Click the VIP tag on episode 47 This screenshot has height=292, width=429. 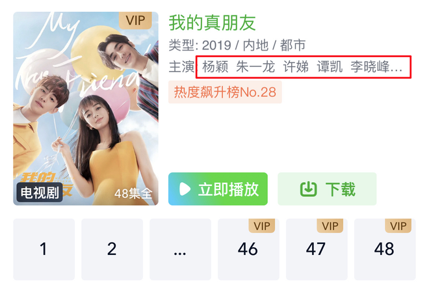tap(330, 226)
